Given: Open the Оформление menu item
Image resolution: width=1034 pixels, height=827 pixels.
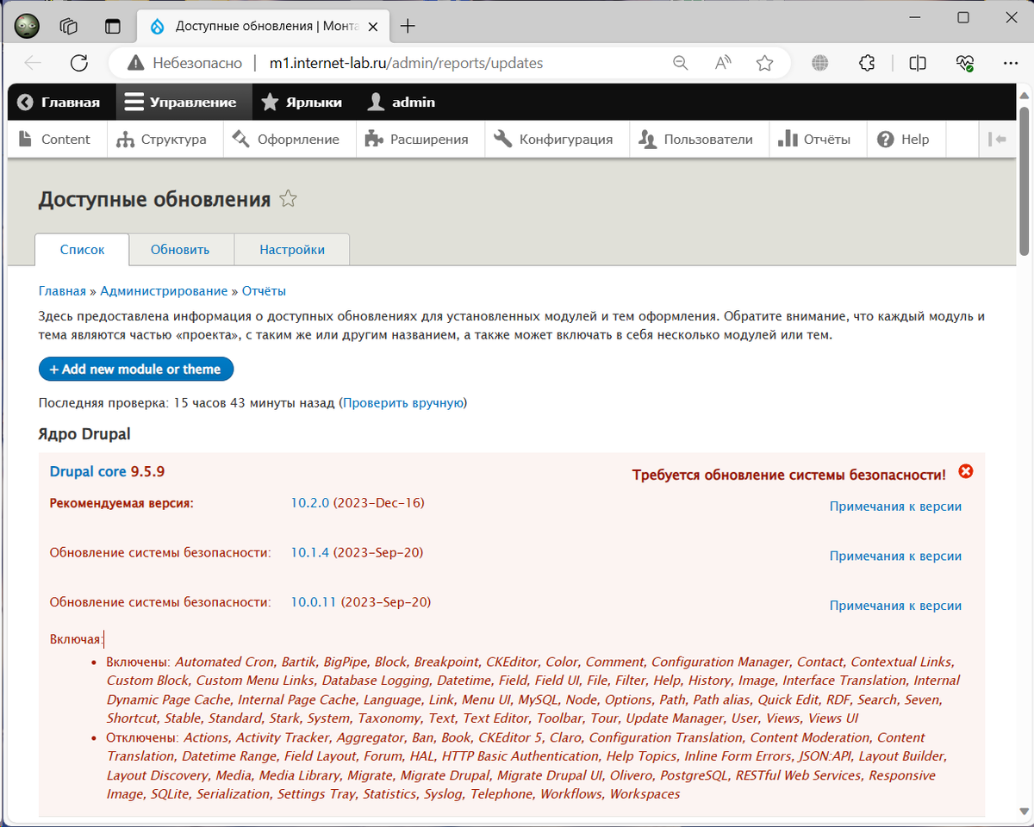Looking at the screenshot, I should pos(288,140).
